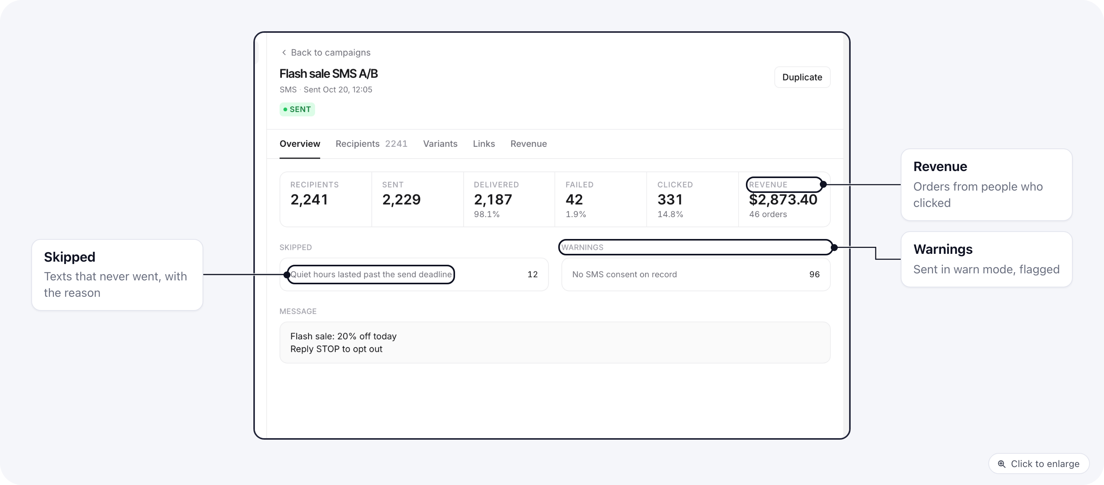Viewport: 1104px width, 485px height.
Task: Click the Flash sale SMS A/B title
Action: (328, 74)
